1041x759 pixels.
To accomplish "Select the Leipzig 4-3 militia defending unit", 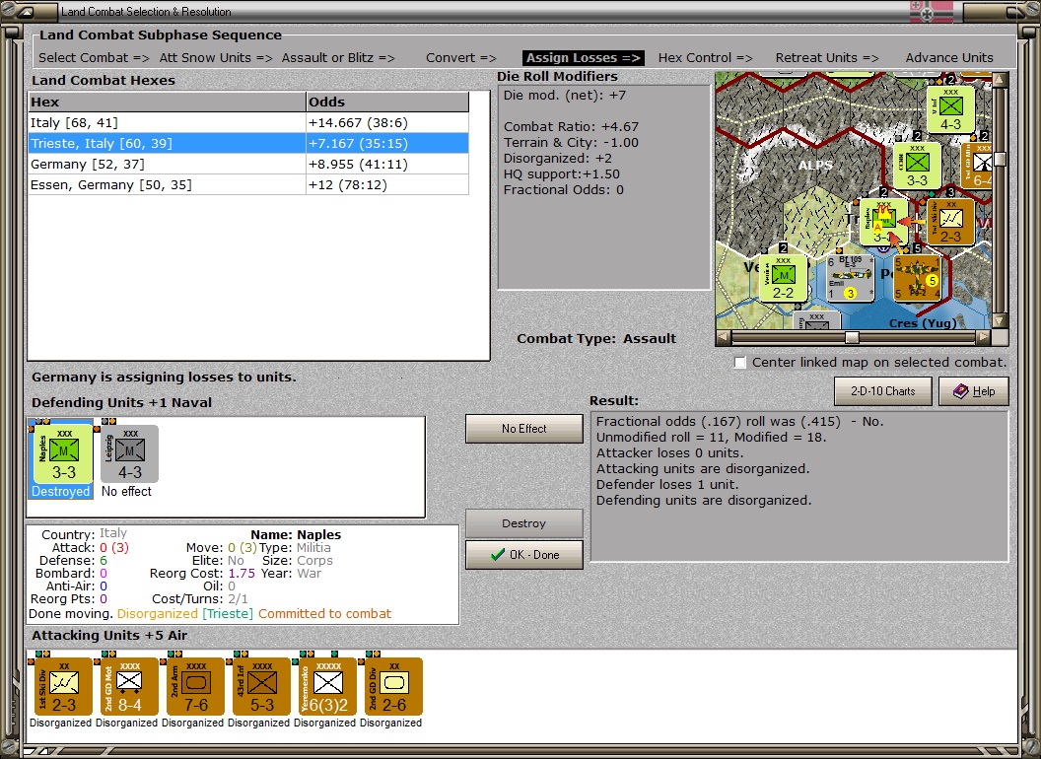I will [129, 452].
